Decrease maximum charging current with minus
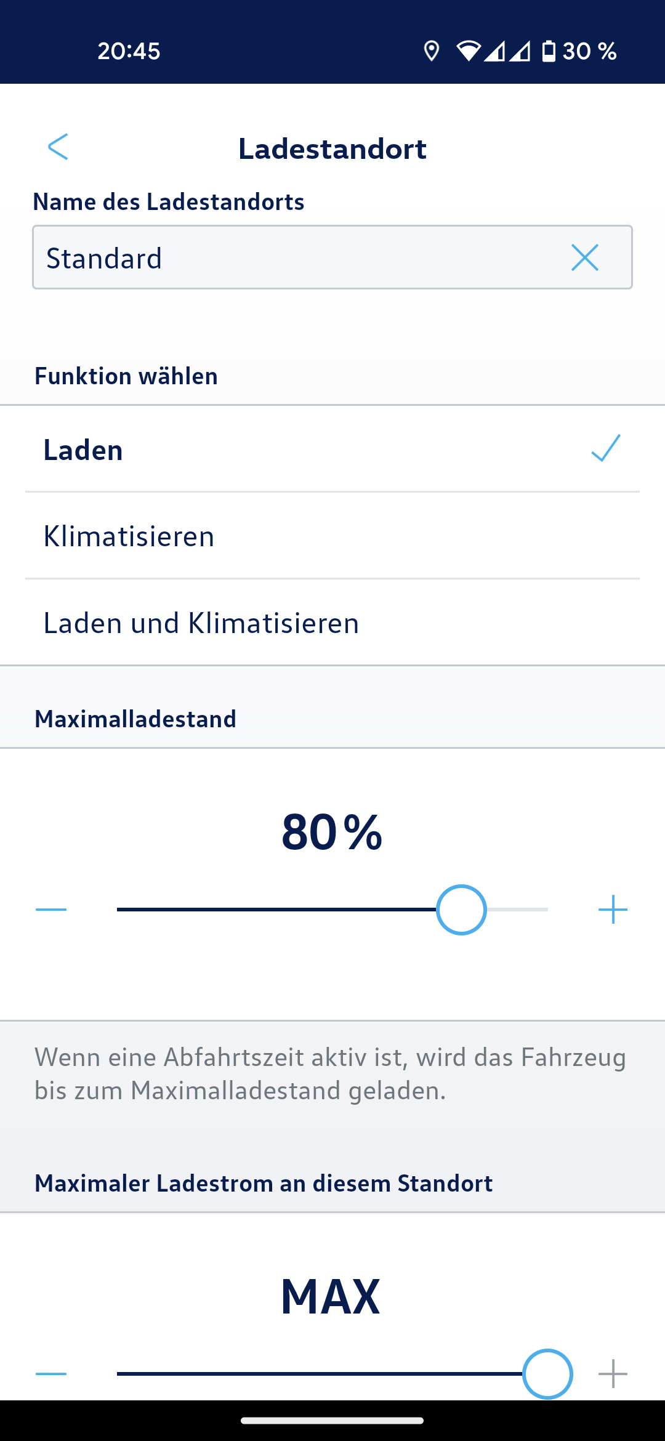 point(51,1373)
